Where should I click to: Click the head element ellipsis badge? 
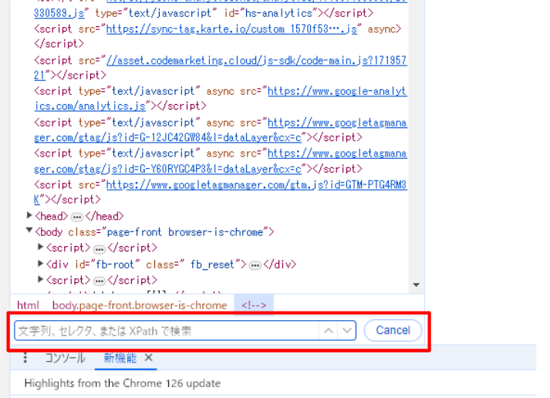(77, 217)
